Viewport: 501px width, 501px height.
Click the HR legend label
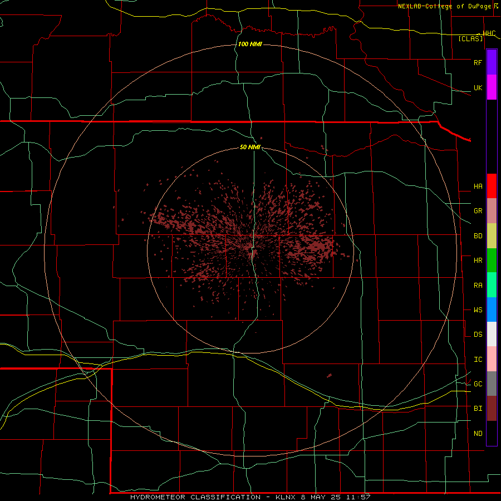478,261
